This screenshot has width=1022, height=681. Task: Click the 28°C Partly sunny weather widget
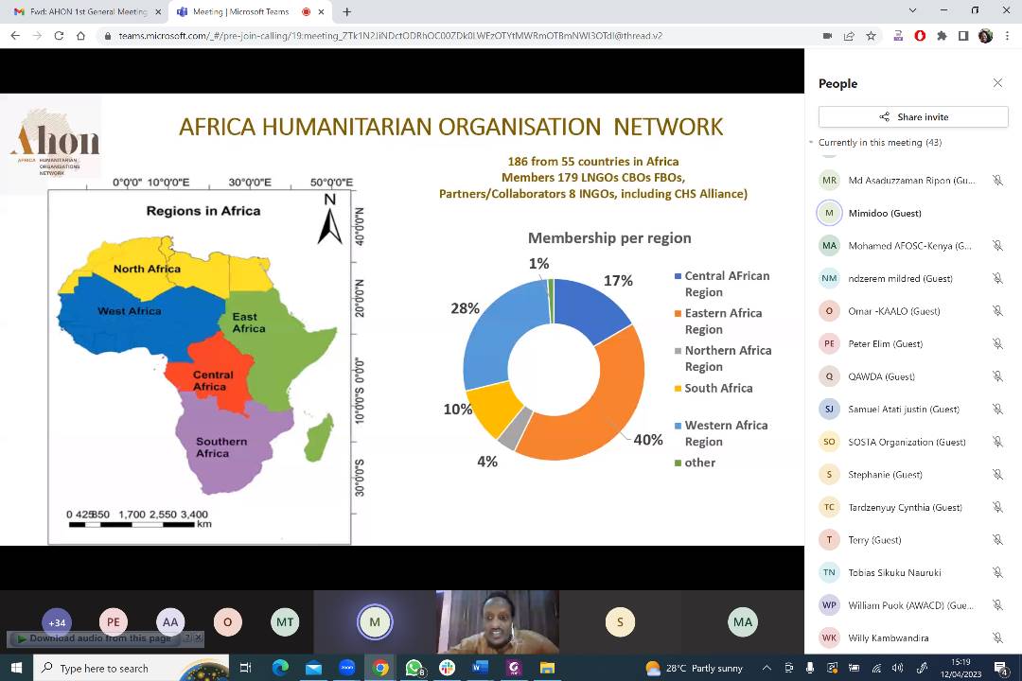point(691,668)
